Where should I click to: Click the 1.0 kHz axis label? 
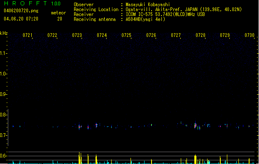pyautogui.click(x=3, y=74)
